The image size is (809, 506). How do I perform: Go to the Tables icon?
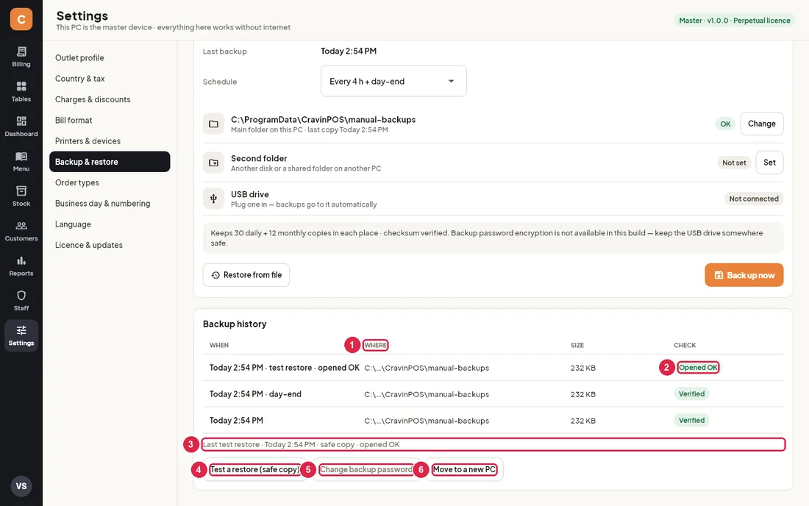pyautogui.click(x=21, y=86)
